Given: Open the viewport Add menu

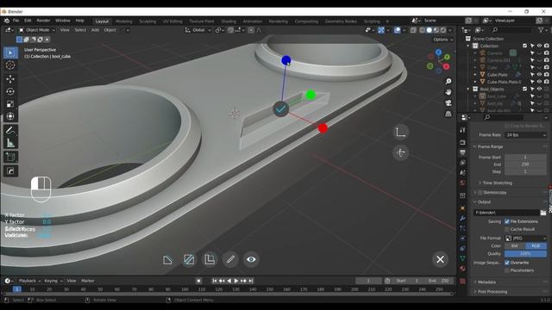Looking at the screenshot, I should coord(95,30).
